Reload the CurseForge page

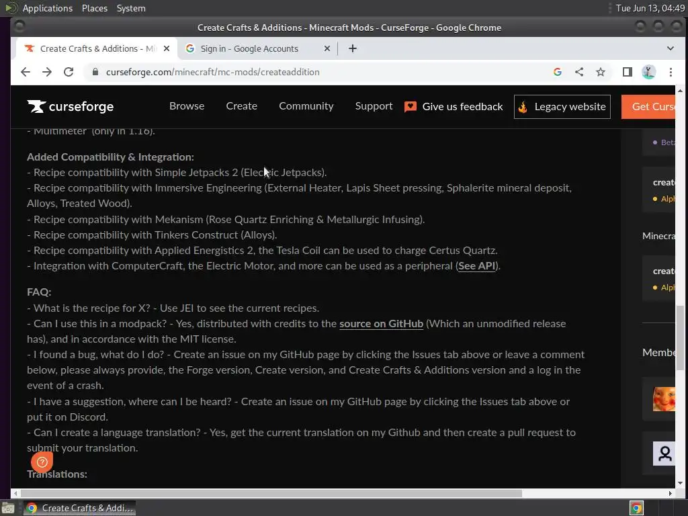[69, 72]
